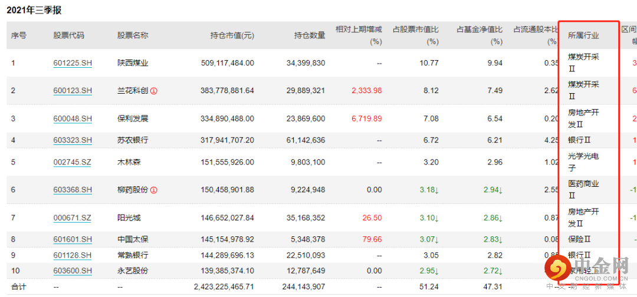Click the 所属行业 column header
Viewport: 637px width, 297px height.
point(583,36)
